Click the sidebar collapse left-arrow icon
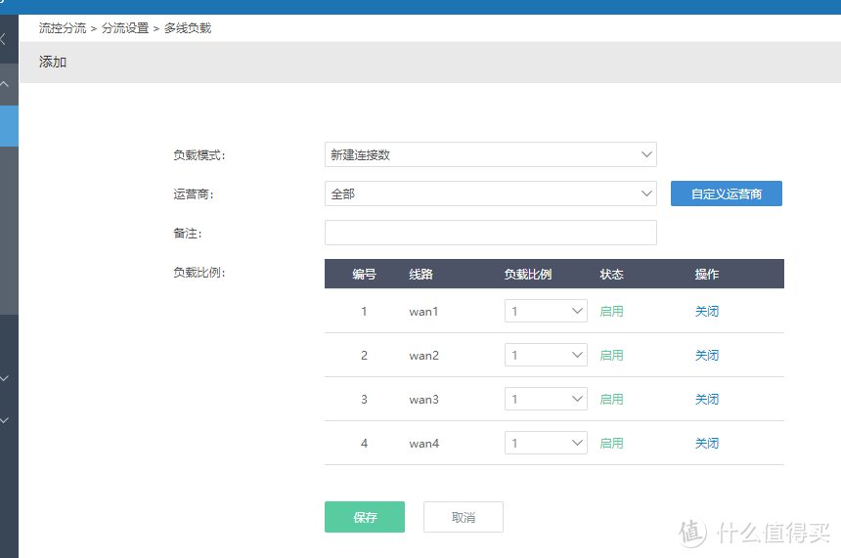Screen dimensions: 841x558 (4, 40)
